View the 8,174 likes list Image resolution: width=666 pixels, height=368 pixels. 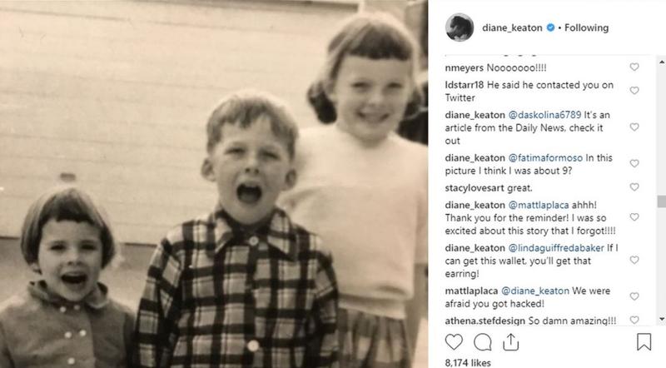[x=468, y=363]
